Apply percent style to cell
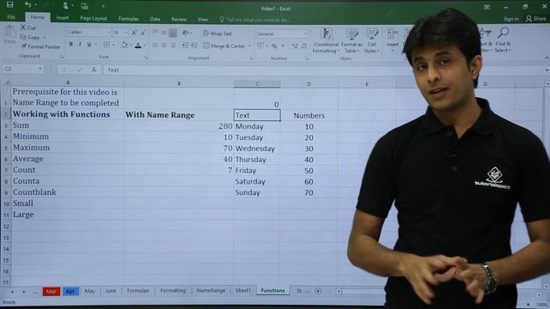Viewport: 550px width, 309px height. tap(274, 45)
